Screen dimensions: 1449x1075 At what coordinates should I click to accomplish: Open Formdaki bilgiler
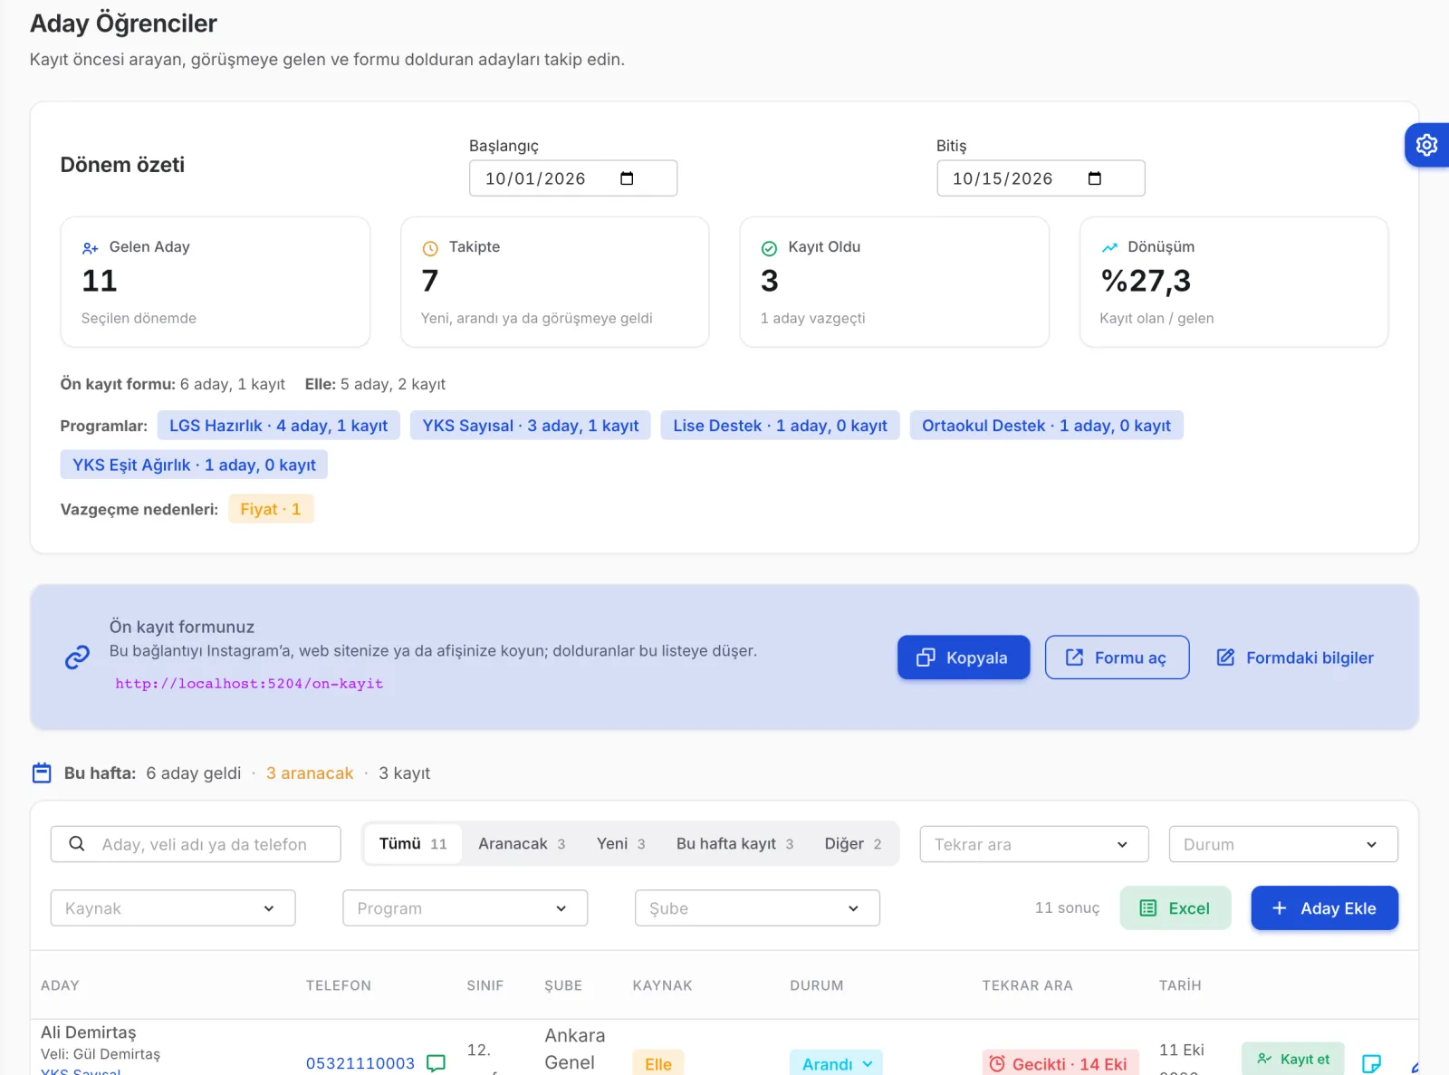(1295, 657)
